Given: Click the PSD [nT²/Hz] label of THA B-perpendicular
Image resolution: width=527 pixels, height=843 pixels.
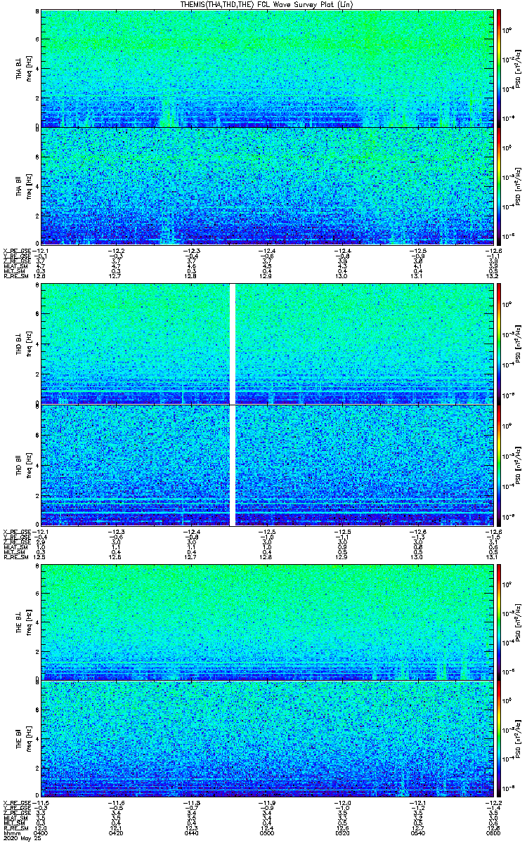Looking at the screenshot, I should (519, 68).
